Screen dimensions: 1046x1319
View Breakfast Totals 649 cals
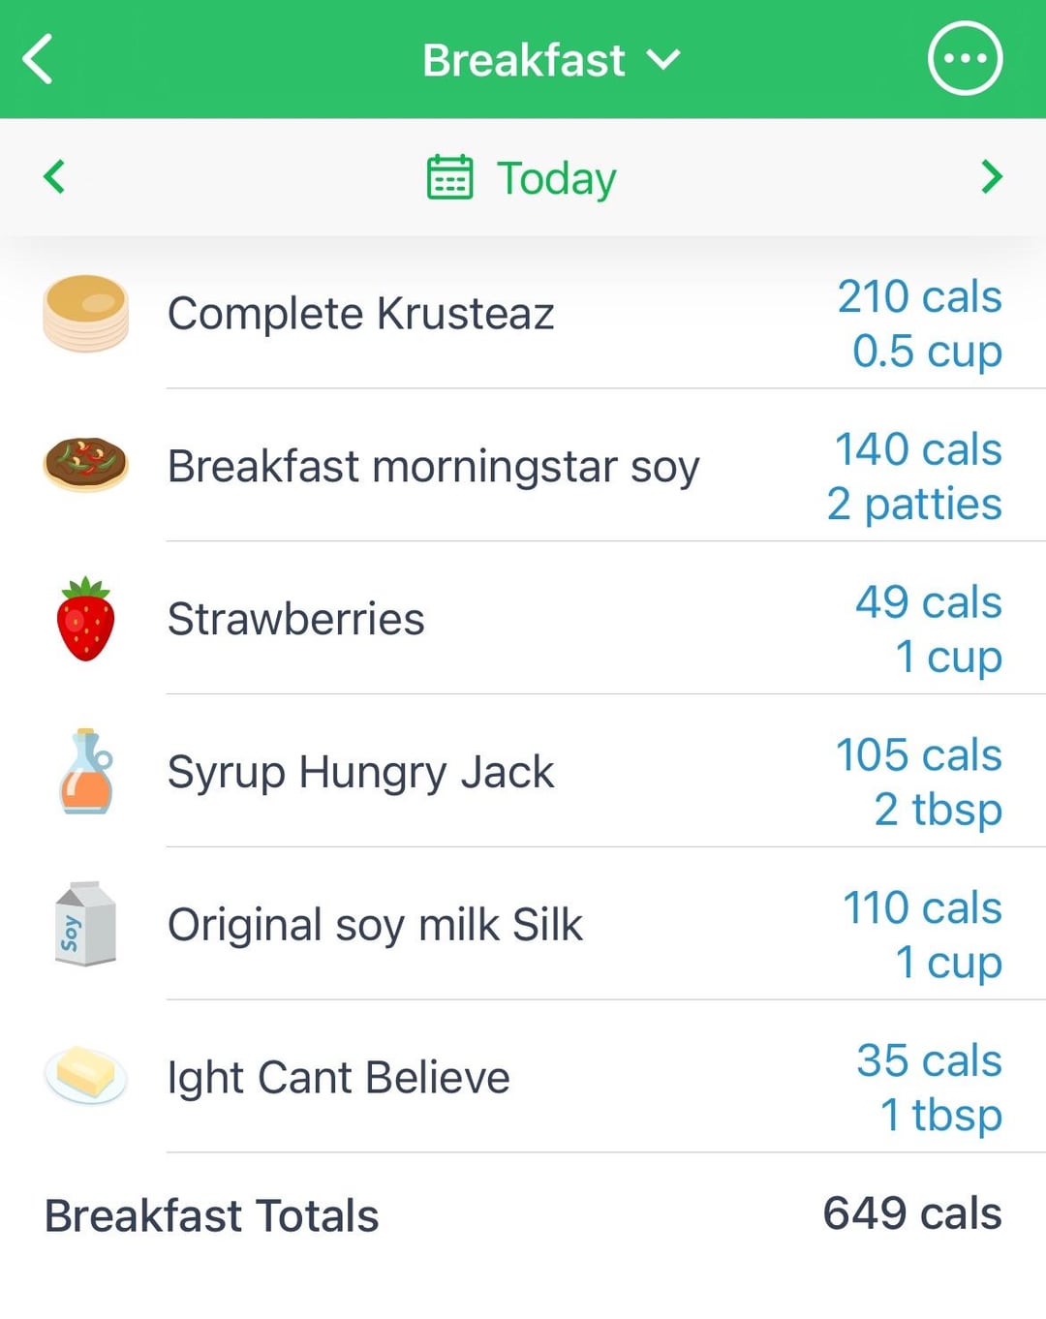click(x=523, y=1214)
